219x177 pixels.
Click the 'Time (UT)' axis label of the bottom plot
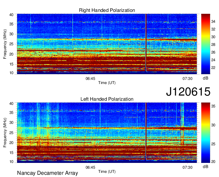click(107, 172)
